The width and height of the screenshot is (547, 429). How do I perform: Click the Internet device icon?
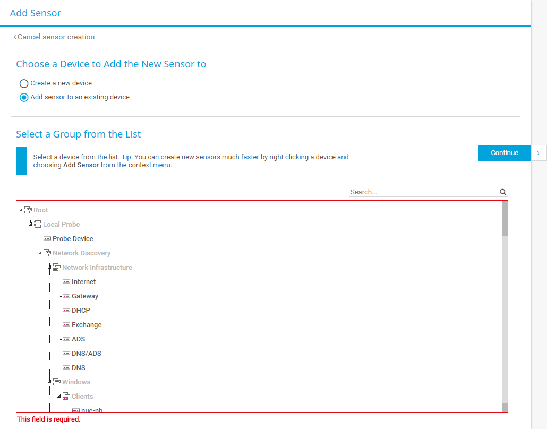pos(66,282)
